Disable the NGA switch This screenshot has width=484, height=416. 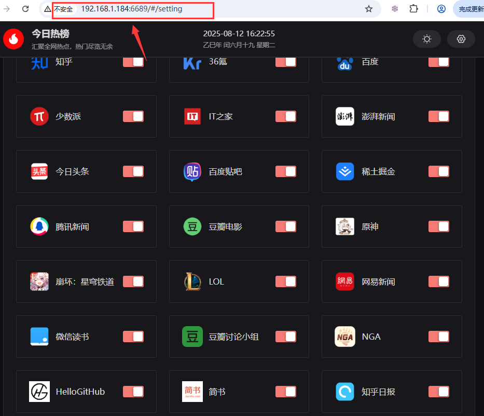[439, 337]
